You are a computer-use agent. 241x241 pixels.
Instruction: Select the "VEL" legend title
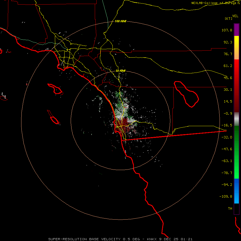(235, 16)
